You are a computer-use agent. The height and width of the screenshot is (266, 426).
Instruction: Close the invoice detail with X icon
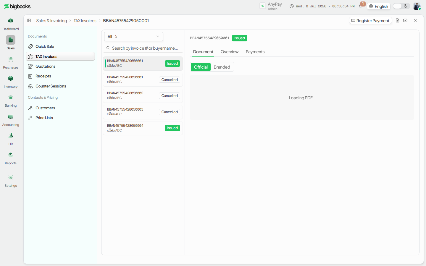[x=415, y=20]
